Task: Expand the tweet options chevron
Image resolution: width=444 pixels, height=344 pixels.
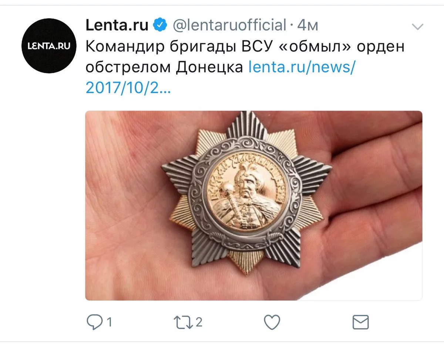Action: tap(418, 27)
